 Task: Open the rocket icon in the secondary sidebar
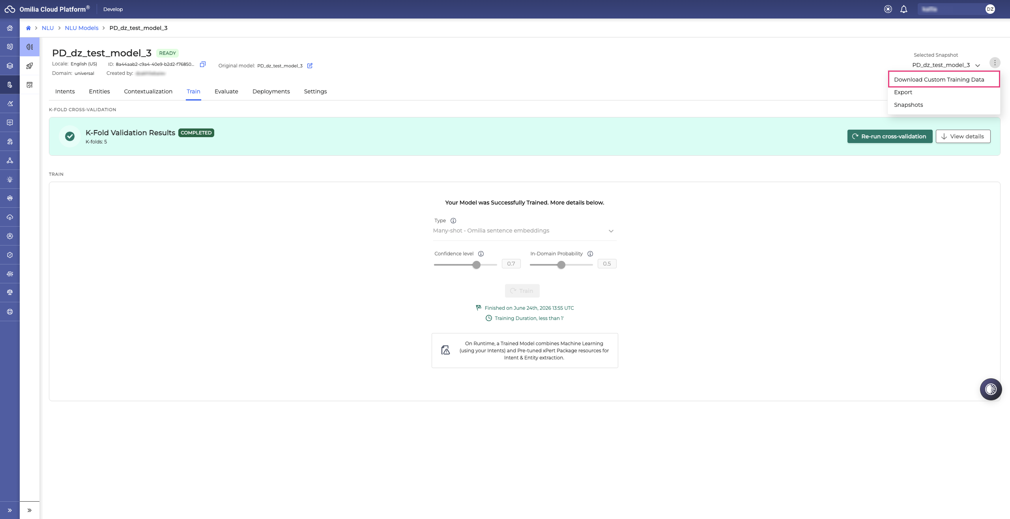pyautogui.click(x=30, y=66)
